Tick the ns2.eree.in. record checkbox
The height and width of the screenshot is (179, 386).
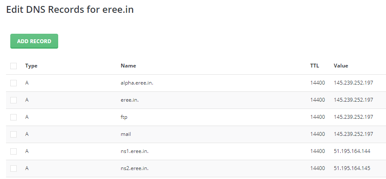pos(14,168)
